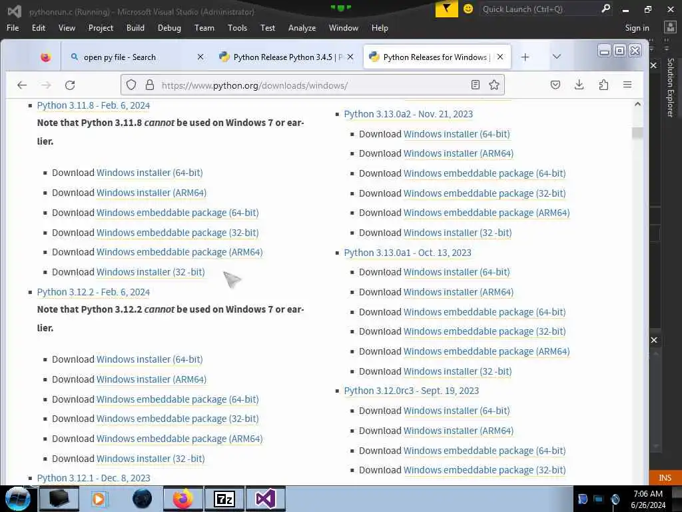Screen dimensions: 682x512
Task: Close the Python Releases for Windows tab
Action: (x=500, y=57)
